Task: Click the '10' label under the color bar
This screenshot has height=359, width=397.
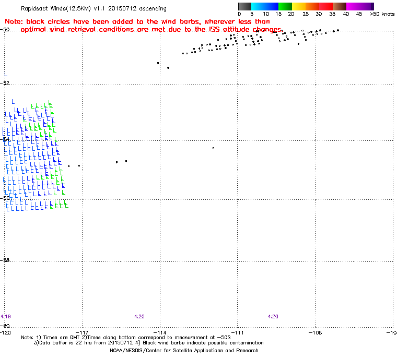Action: [266, 14]
